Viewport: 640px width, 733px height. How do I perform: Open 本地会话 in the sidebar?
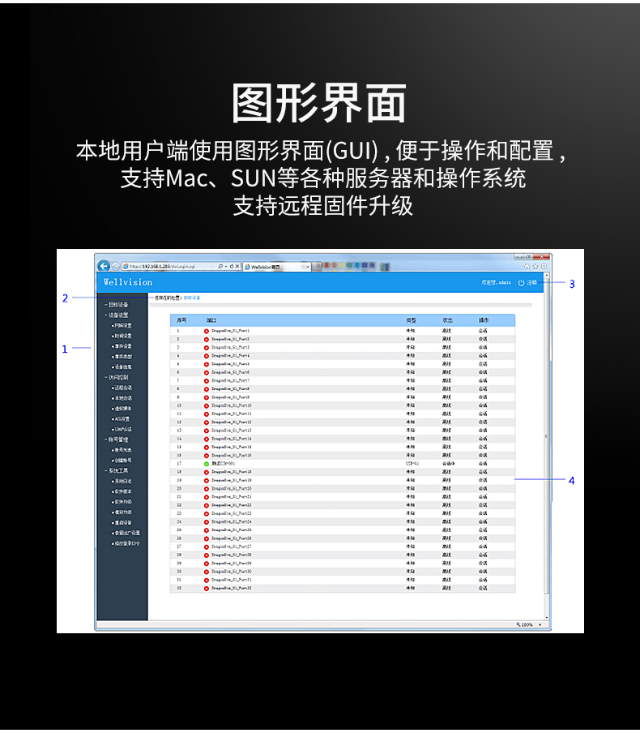[123, 398]
